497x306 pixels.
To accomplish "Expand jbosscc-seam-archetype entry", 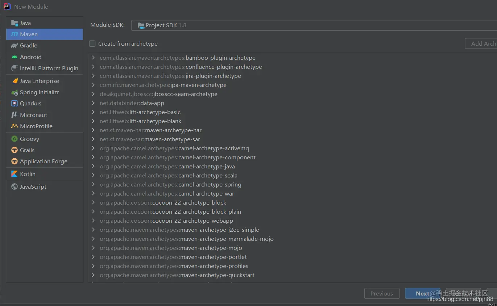I will [x=93, y=94].
